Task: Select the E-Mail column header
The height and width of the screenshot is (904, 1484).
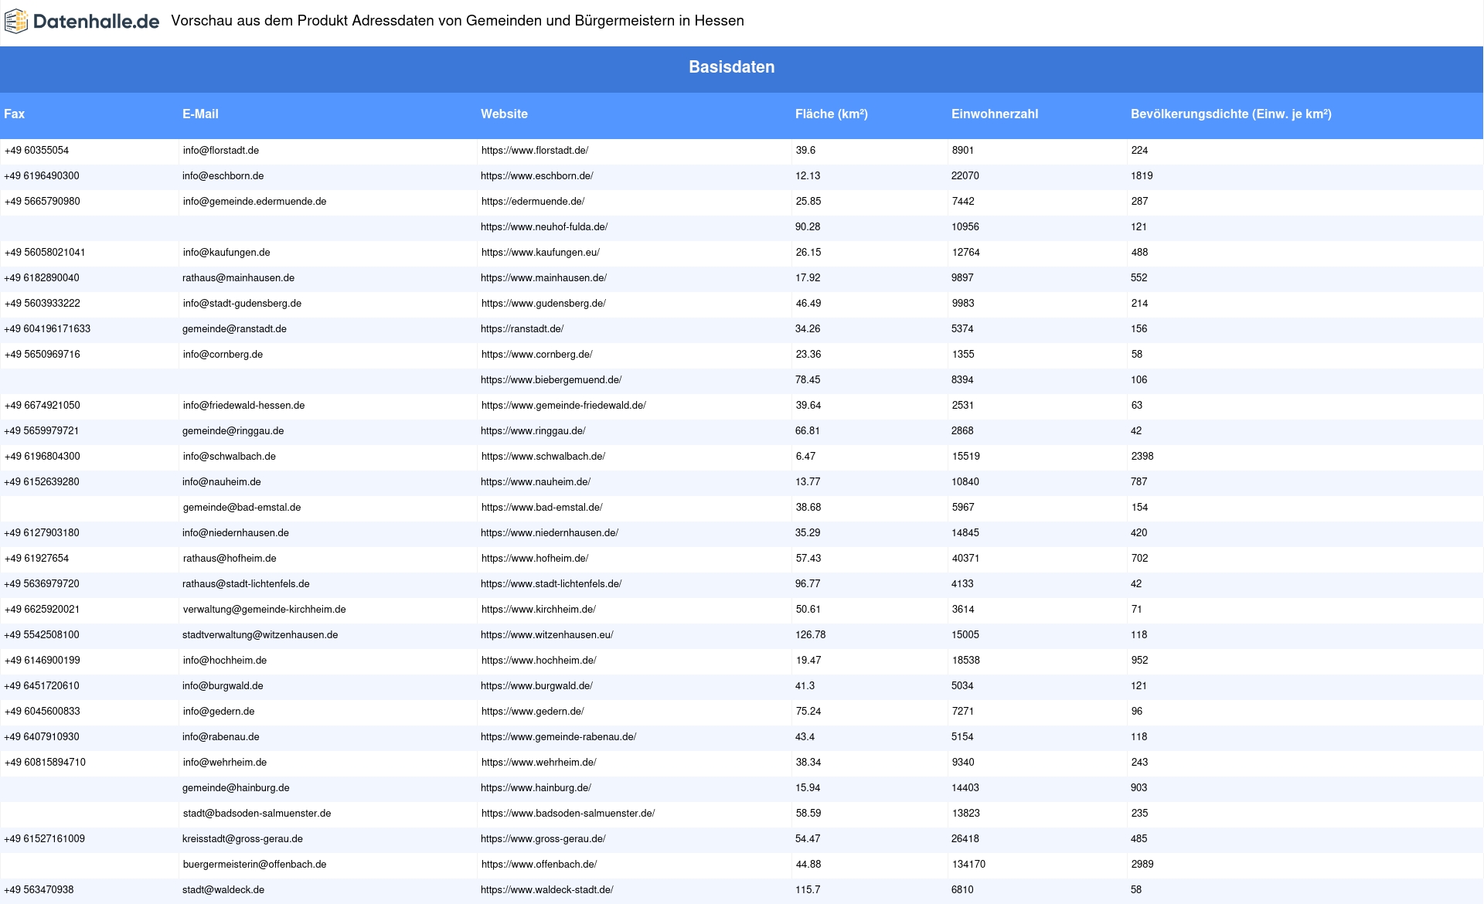Action: pyautogui.click(x=200, y=114)
